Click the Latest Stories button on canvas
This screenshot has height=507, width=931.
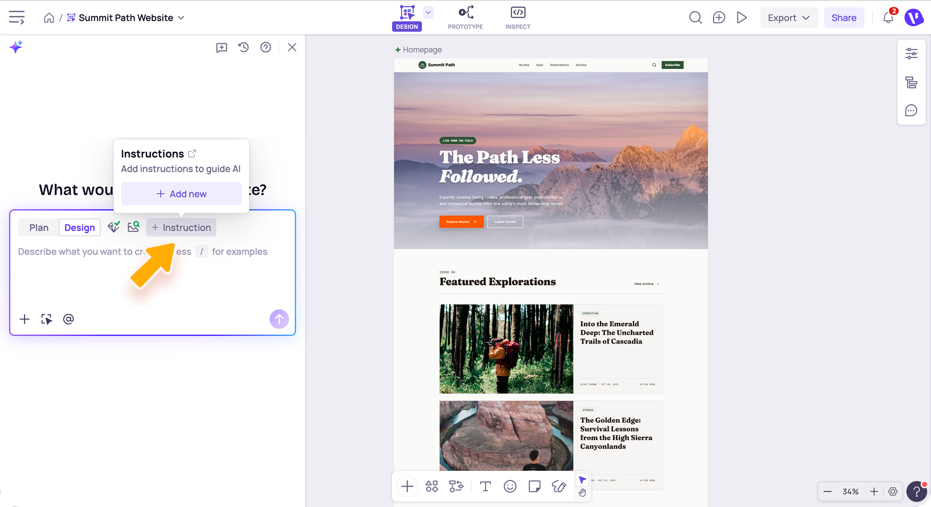coord(505,222)
